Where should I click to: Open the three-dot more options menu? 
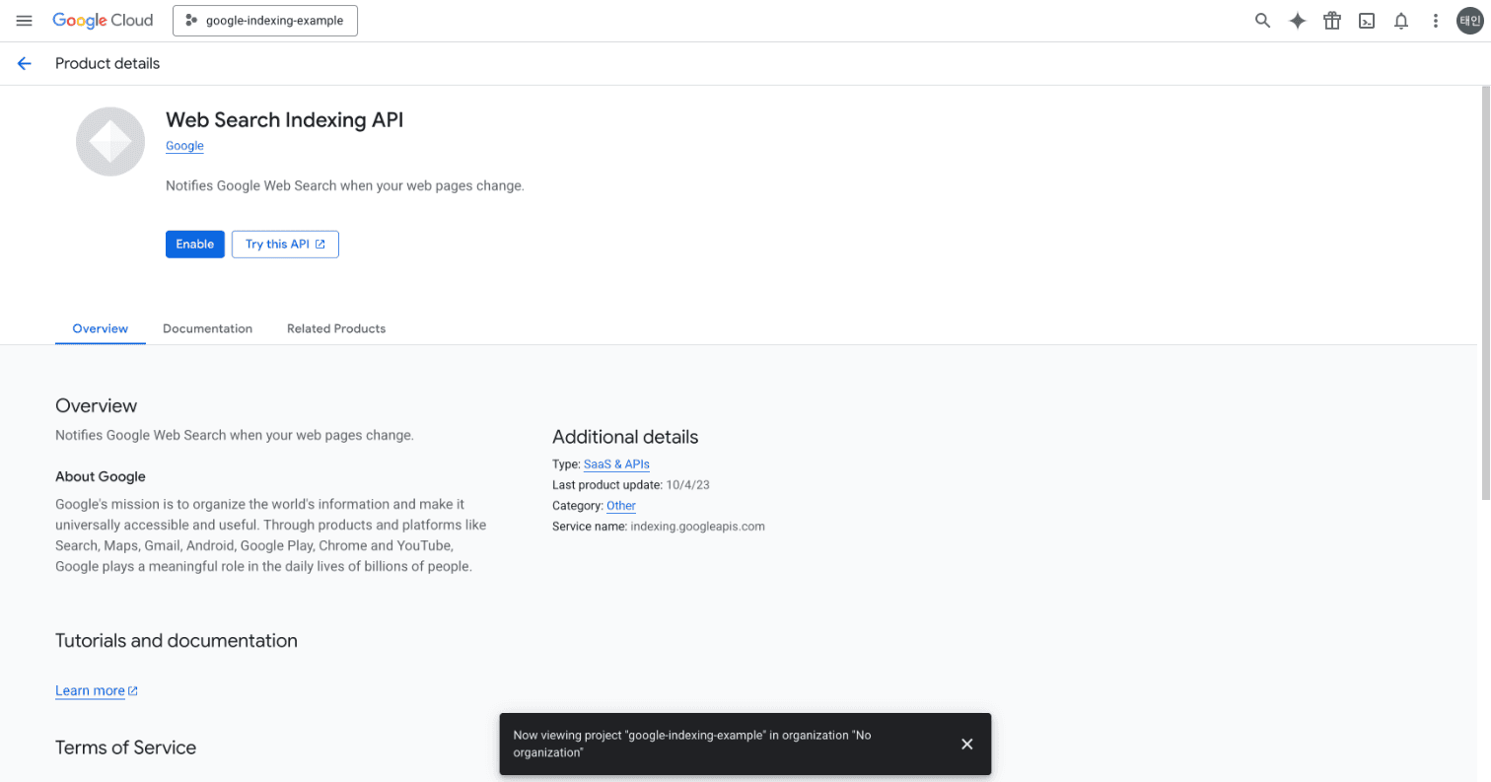(1436, 21)
